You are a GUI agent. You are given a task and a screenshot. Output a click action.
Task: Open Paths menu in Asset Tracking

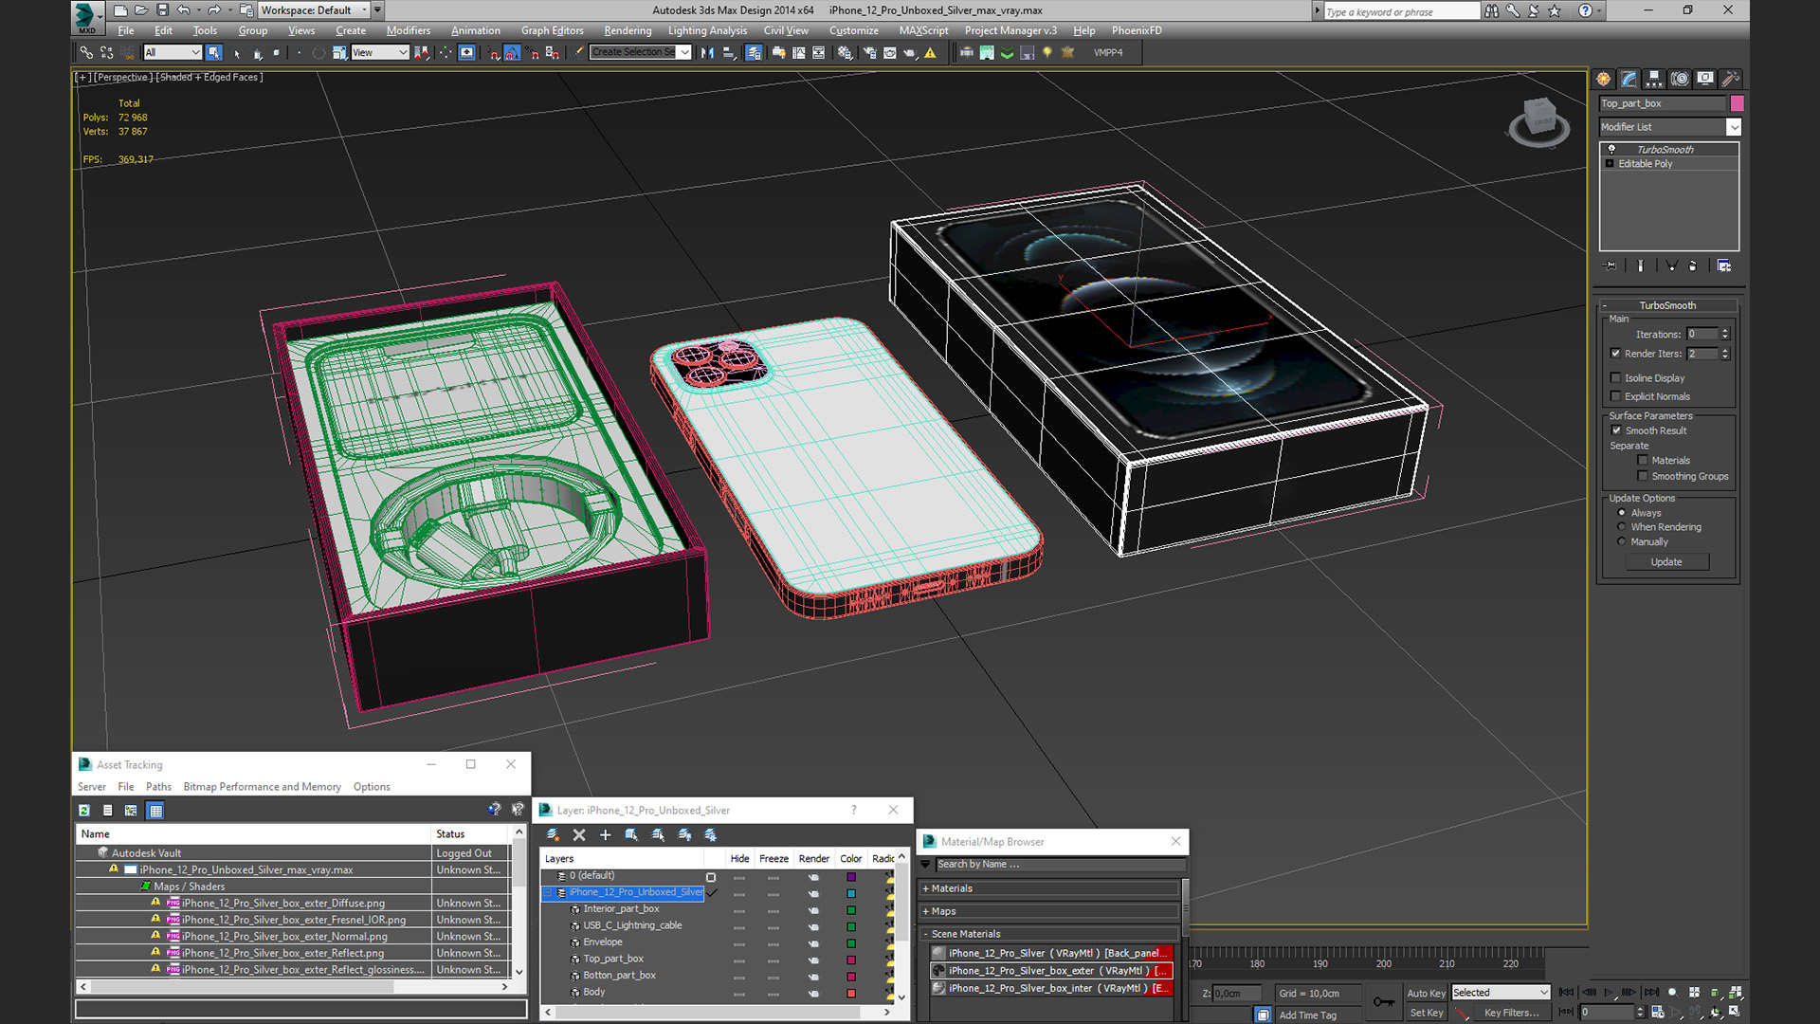point(158,787)
